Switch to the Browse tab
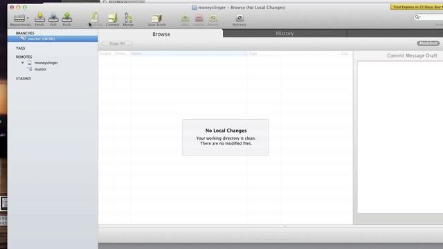The height and width of the screenshot is (249, 443). 161,34
